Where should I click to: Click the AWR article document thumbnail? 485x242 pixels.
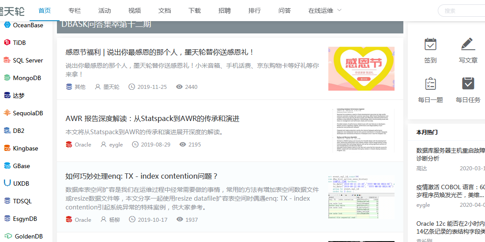[361, 131]
